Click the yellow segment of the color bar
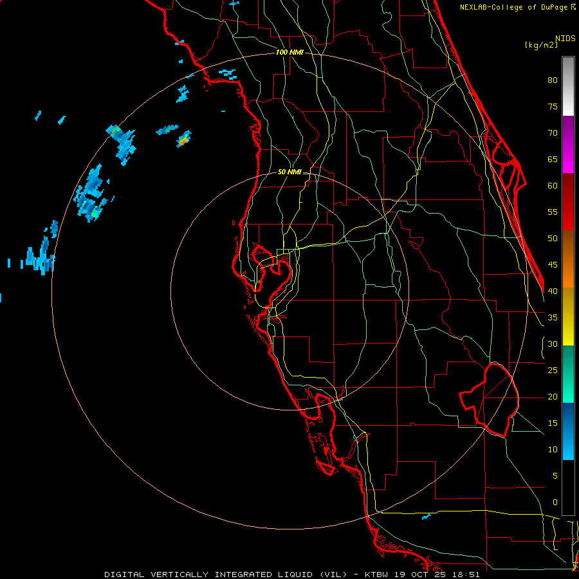The height and width of the screenshot is (579, 579). pos(568,317)
